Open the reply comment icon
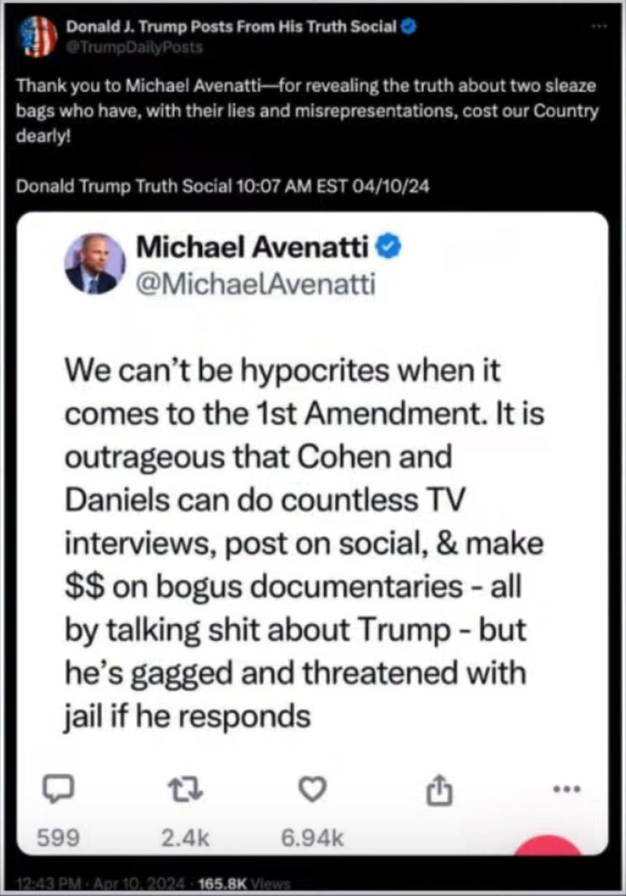This screenshot has height=896, width=626. pyautogui.click(x=59, y=789)
